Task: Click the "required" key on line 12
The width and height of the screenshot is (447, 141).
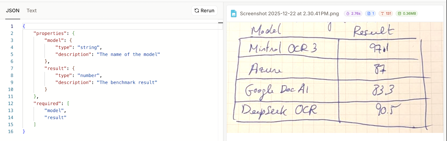Action: click(x=47, y=103)
